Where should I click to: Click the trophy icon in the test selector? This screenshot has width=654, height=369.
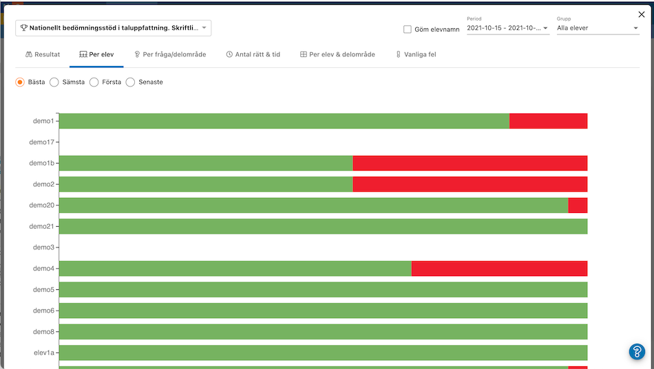point(24,28)
